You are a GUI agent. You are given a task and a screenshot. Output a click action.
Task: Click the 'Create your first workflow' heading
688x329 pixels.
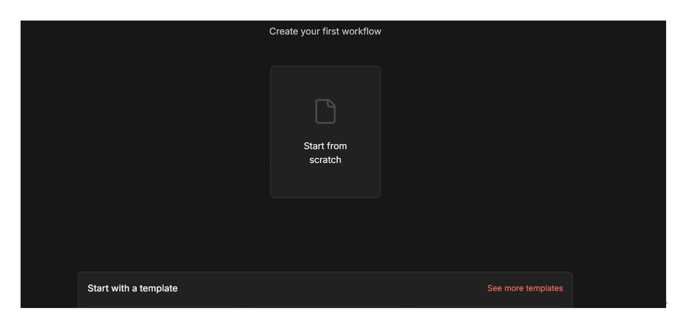pos(325,32)
